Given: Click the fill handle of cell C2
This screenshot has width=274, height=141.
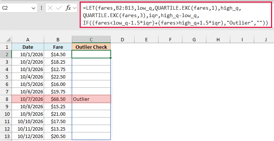Looking at the screenshot, I should 110,58.
